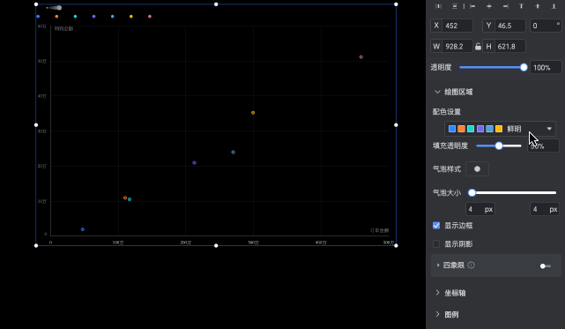Align selection to the right edge
The height and width of the screenshot is (329, 565).
point(506,6)
